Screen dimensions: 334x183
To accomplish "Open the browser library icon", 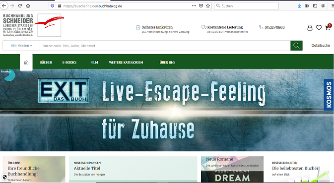I will point(307,6).
